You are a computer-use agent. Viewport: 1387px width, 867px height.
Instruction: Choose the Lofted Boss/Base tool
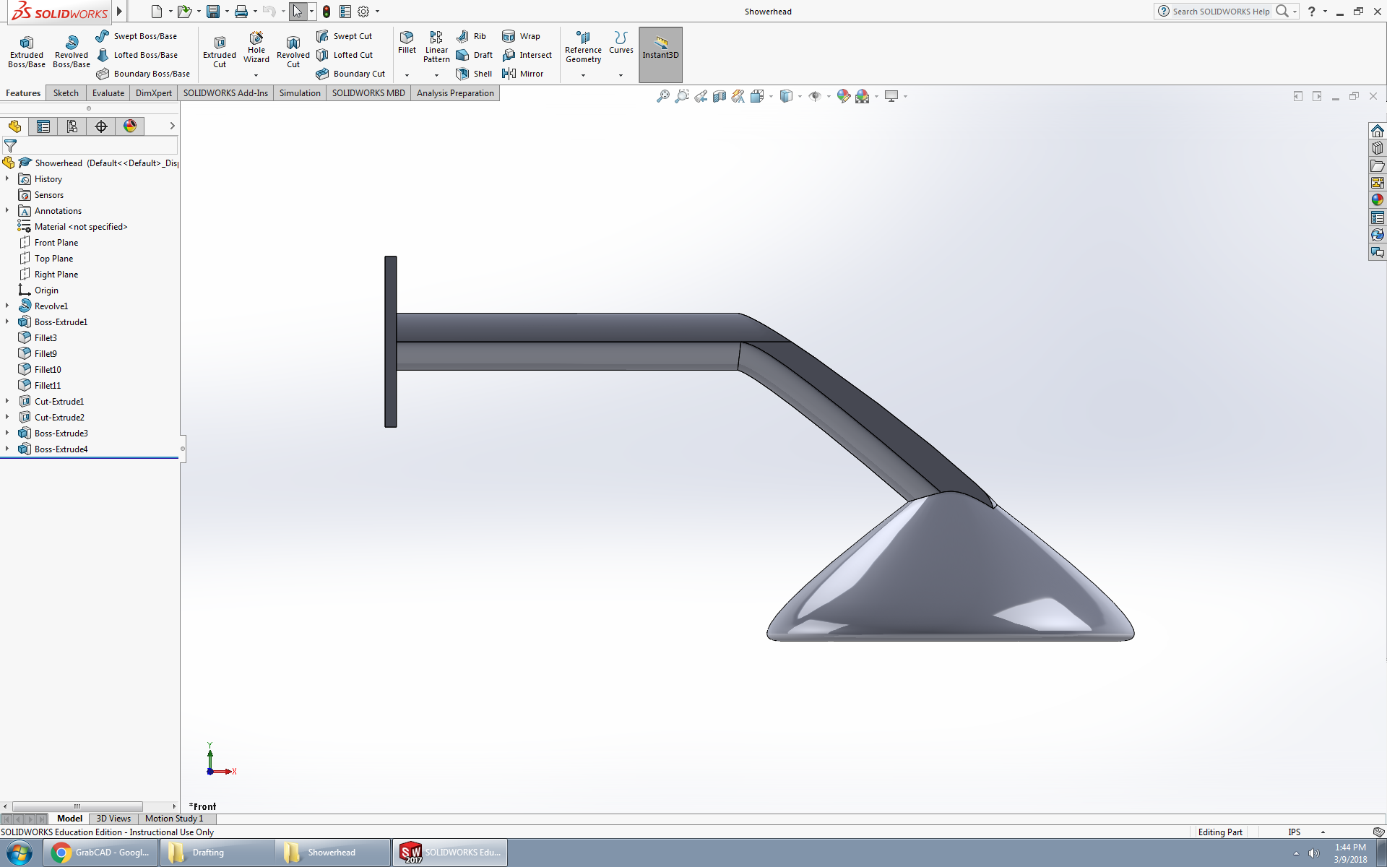[x=137, y=55]
